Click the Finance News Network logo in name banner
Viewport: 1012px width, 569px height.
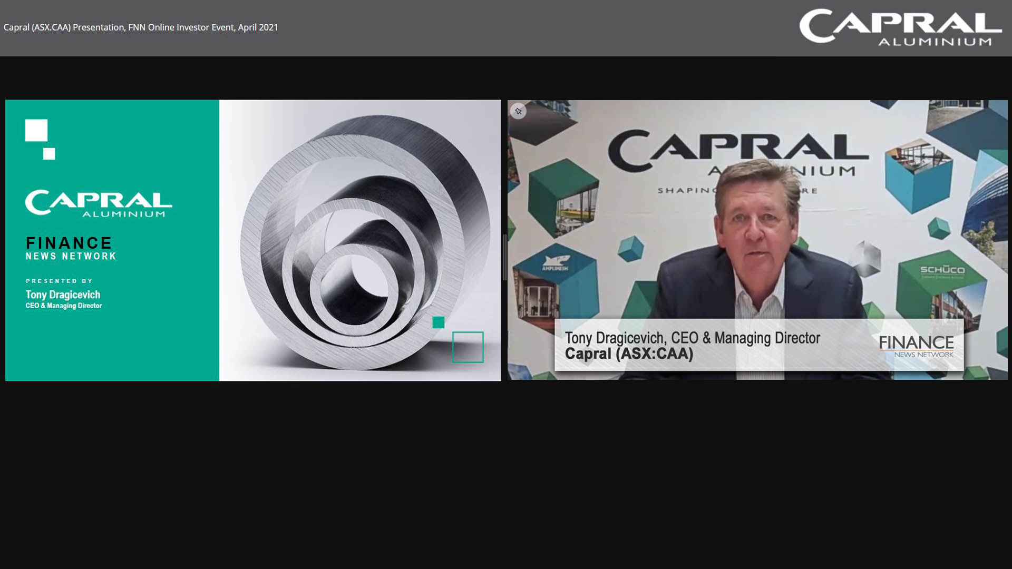pos(916,346)
